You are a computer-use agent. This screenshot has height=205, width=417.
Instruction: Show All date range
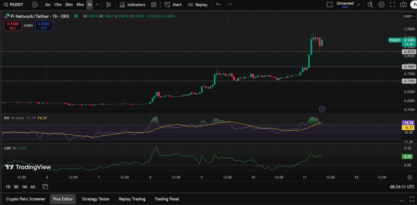tap(33, 187)
